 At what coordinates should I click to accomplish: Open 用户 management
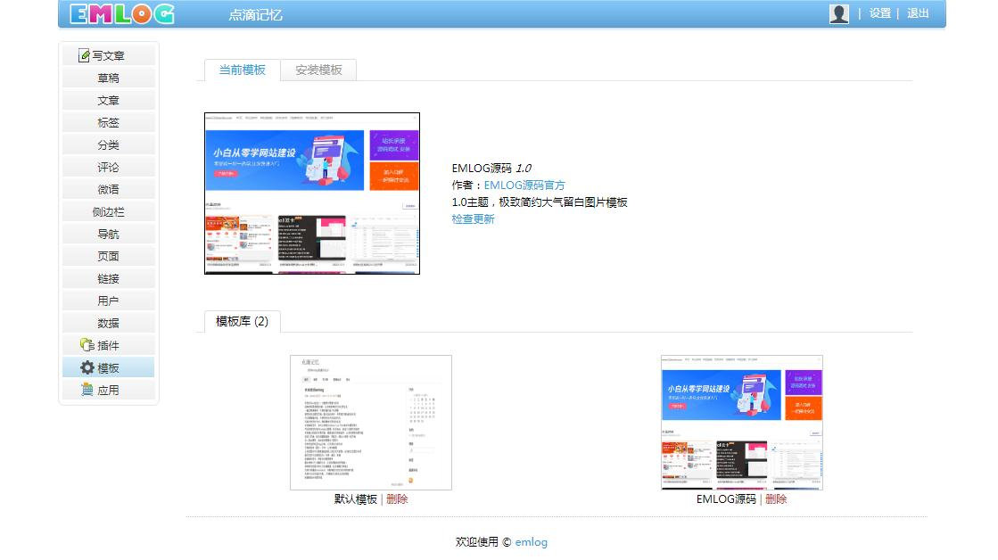click(x=108, y=301)
